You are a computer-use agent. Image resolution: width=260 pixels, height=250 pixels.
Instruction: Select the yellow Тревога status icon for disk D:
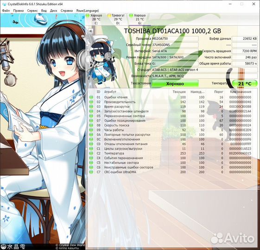[x=109, y=15]
